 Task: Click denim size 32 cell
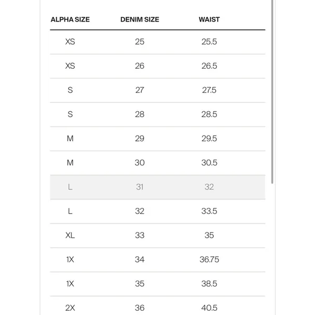point(140,211)
